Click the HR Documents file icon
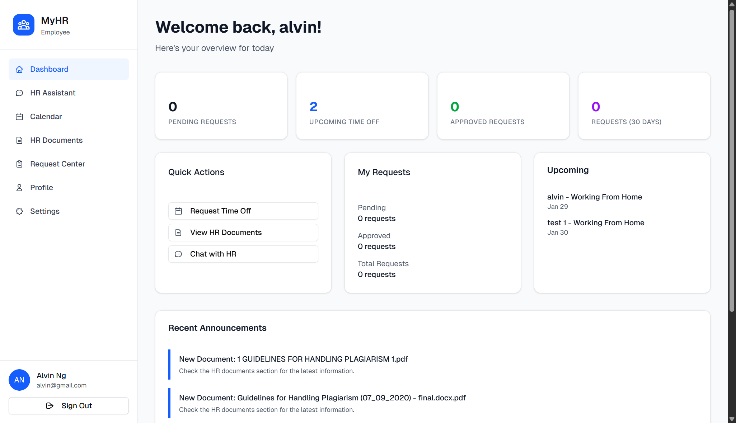Viewport: 736px width, 423px height. pos(19,140)
